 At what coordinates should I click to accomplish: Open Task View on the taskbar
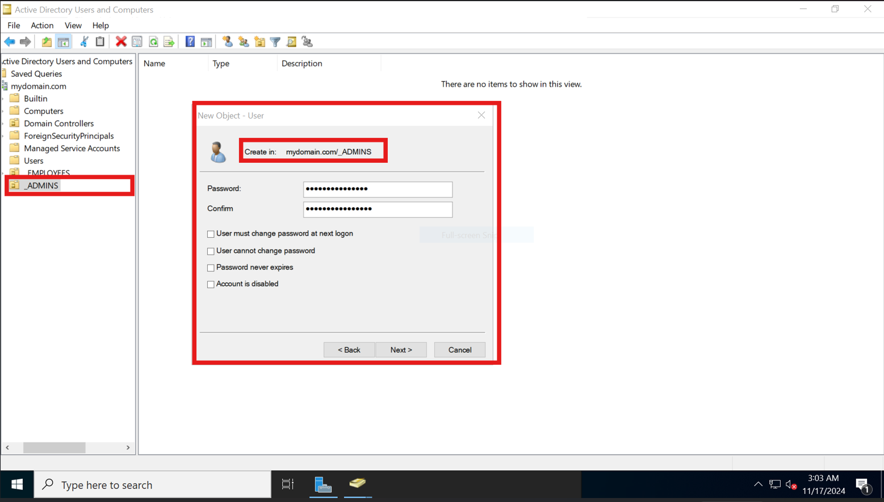(288, 484)
